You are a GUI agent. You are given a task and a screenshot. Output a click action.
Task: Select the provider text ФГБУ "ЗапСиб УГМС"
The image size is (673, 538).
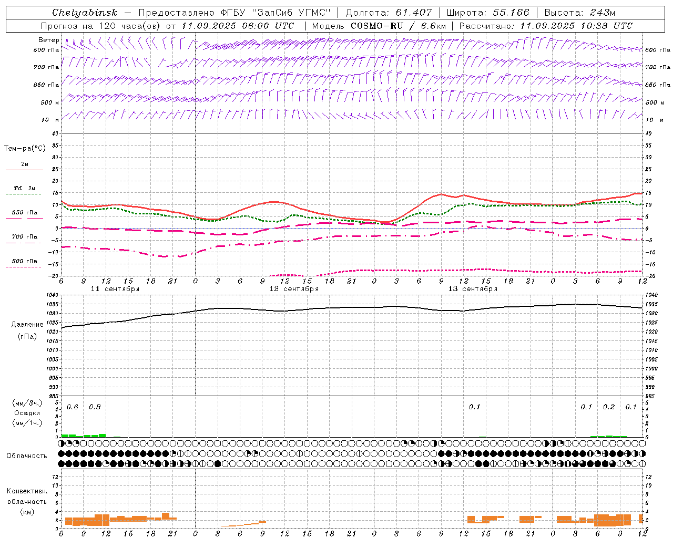[277, 13]
